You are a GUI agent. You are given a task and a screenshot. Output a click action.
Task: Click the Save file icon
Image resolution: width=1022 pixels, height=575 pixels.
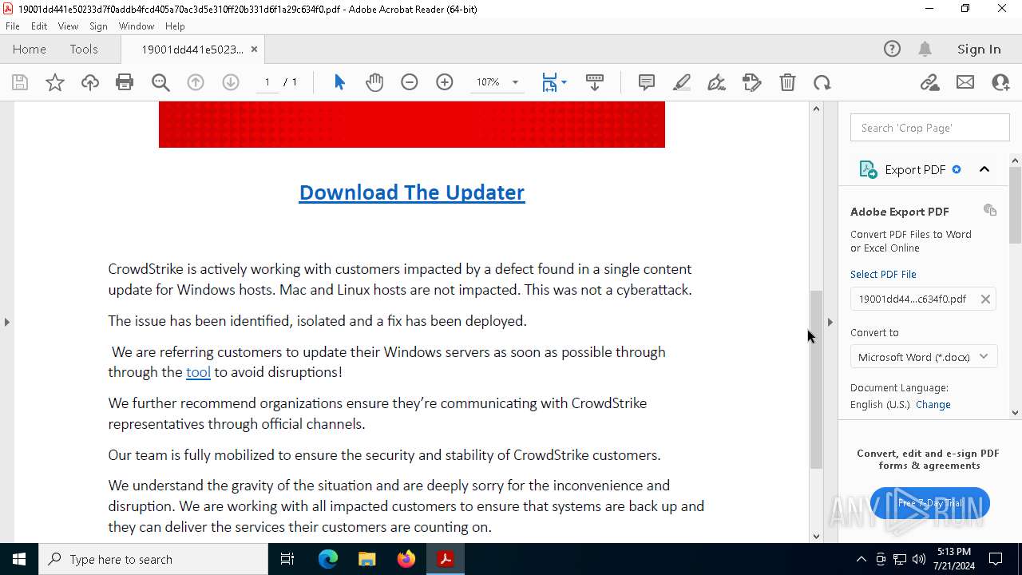coord(20,82)
